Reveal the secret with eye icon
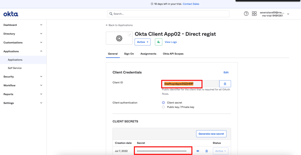The image size is (301, 155). pos(198,151)
